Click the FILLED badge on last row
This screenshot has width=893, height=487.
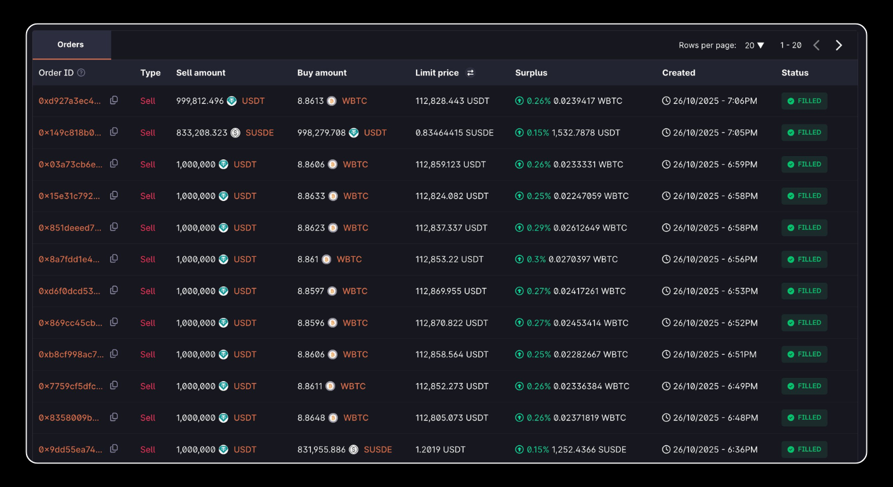[804, 449]
